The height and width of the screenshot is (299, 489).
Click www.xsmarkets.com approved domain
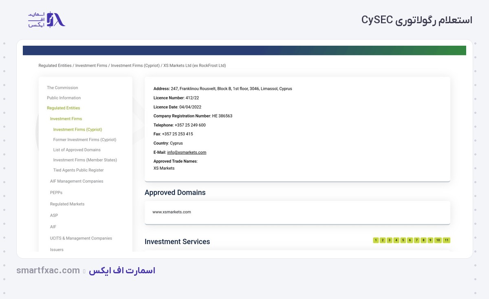tap(172, 212)
